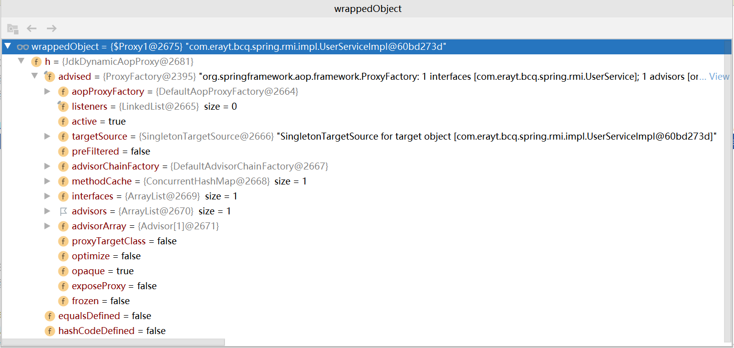
Task: Click the {ArrayList@2670} value
Action: click(x=156, y=211)
